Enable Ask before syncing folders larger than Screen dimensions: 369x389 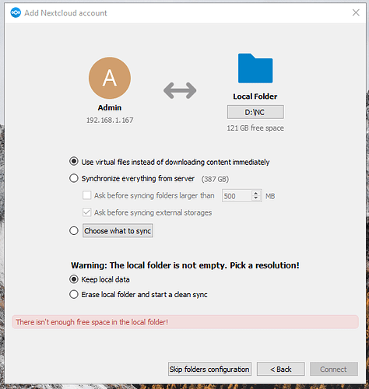[86, 195]
